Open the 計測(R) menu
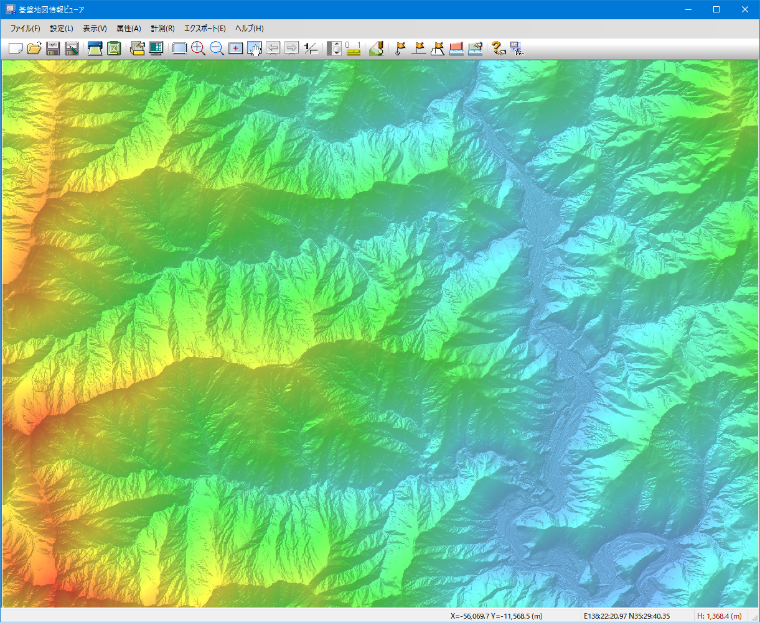This screenshot has height=623, width=760. point(162,29)
